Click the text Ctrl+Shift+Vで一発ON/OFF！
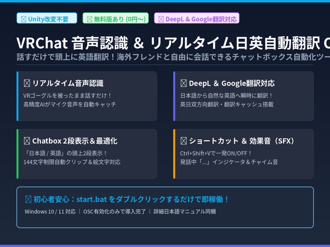This screenshot has width=330, height=247. coord(216,153)
